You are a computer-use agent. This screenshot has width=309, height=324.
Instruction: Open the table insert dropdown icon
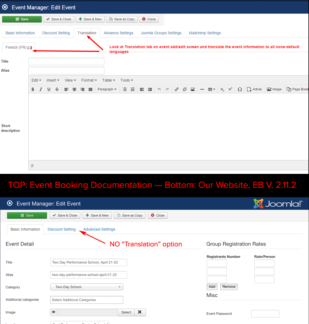click(211, 89)
